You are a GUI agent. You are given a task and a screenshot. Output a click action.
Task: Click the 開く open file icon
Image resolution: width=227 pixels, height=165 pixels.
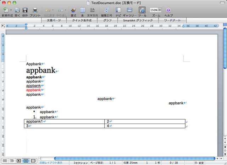(x=17, y=10)
